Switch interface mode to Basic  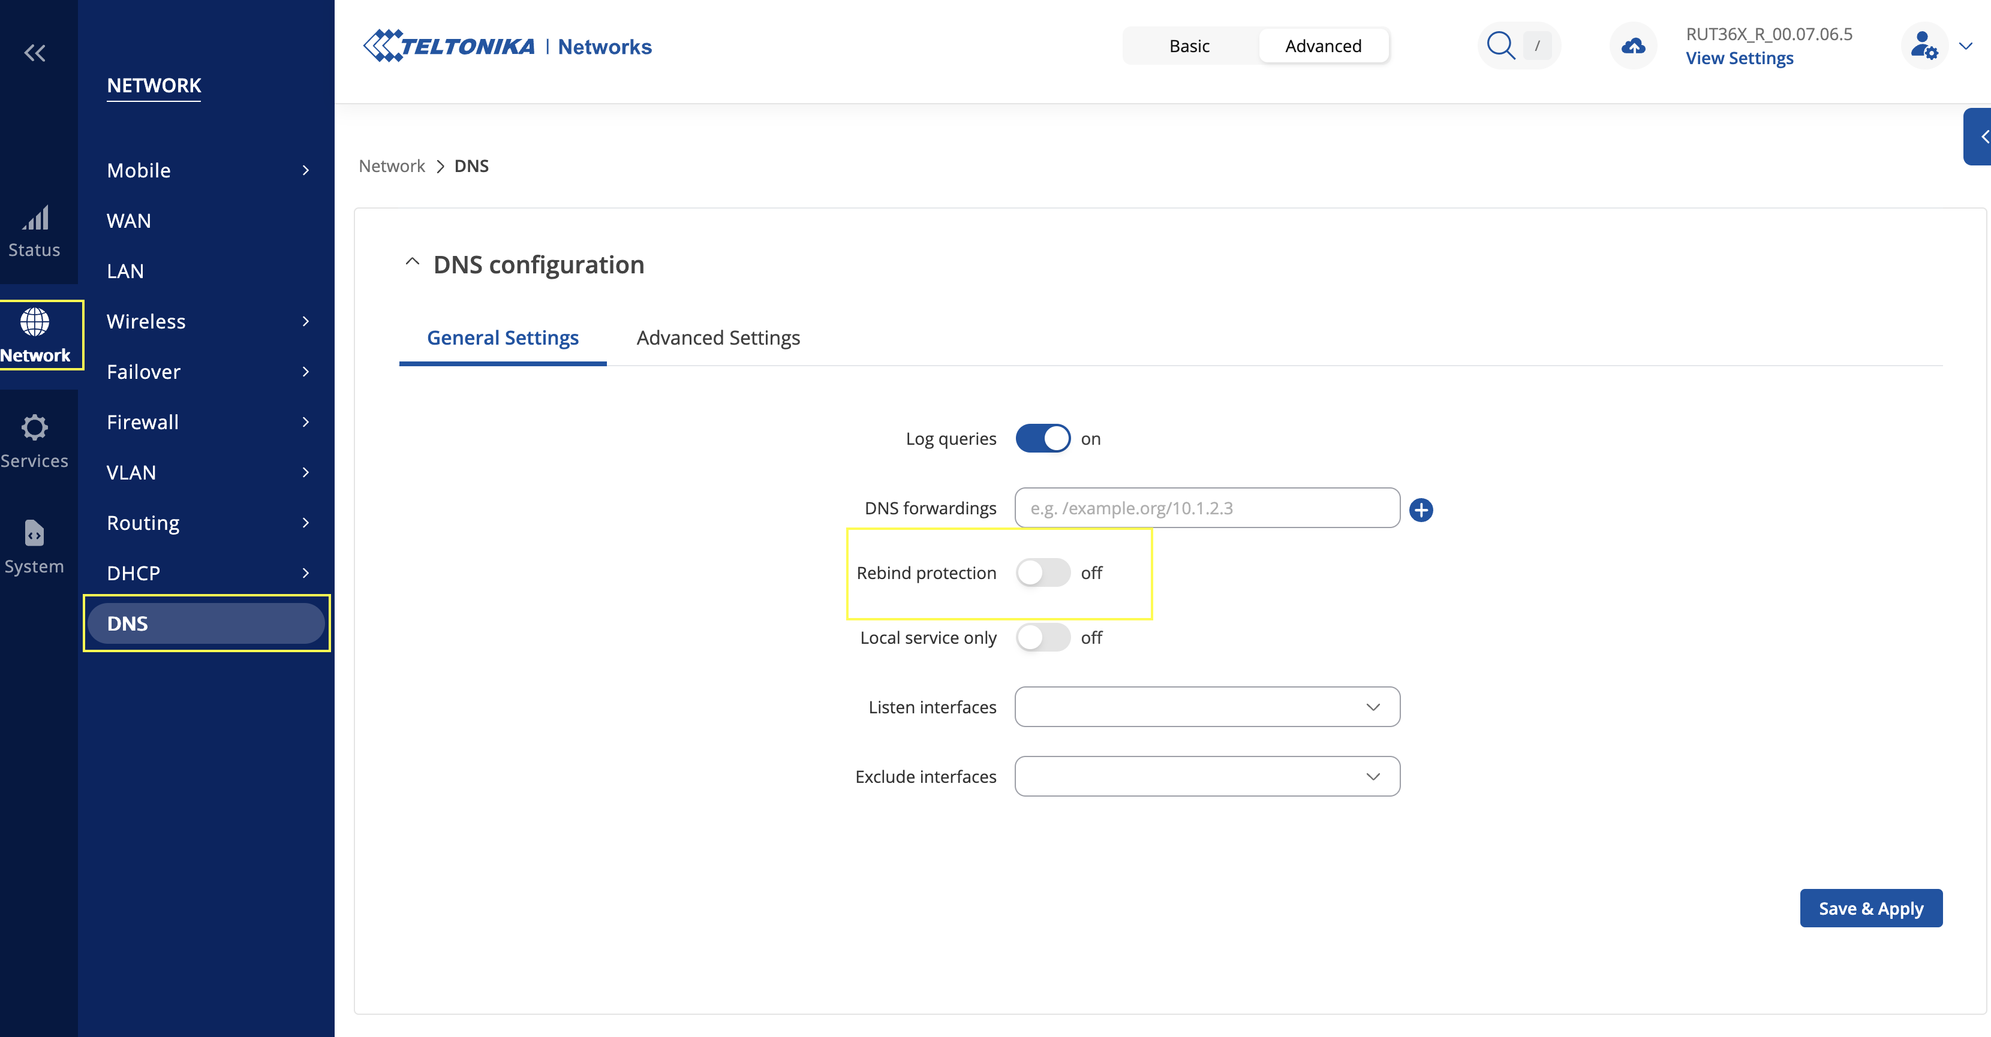(1189, 46)
